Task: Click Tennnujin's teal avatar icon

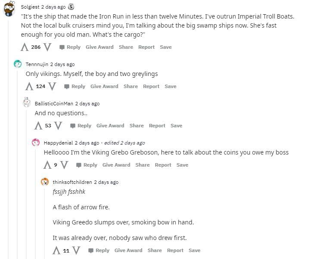Action: (18, 64)
